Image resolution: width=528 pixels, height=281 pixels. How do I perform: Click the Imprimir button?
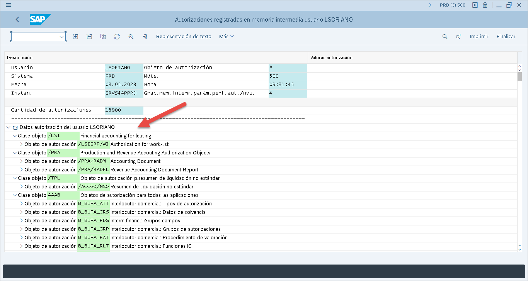(x=479, y=37)
